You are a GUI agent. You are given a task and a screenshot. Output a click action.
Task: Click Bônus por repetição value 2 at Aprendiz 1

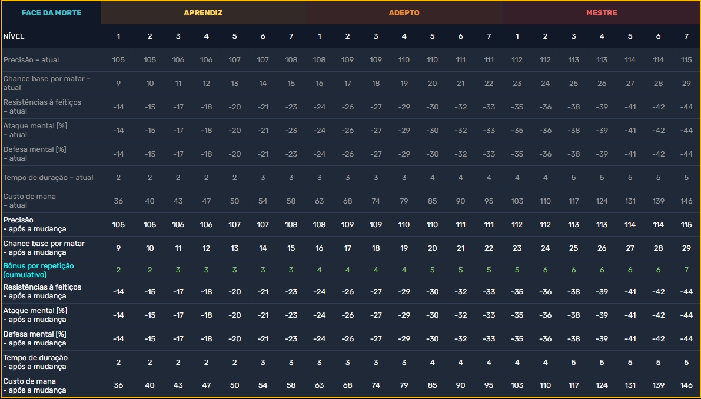(x=118, y=270)
